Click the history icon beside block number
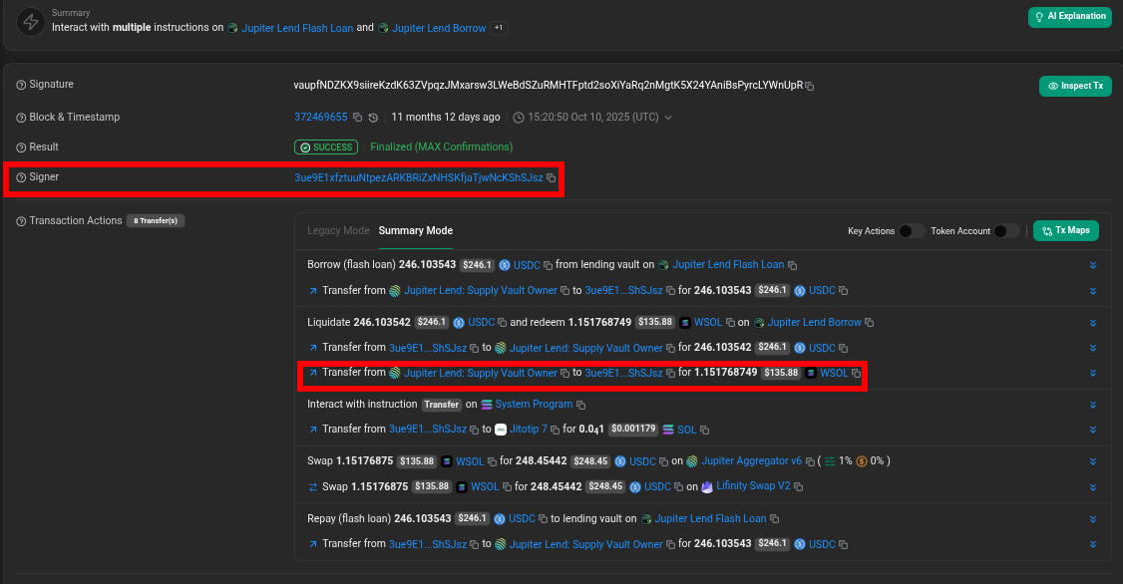Viewport: 1123px width, 584px height. (373, 118)
